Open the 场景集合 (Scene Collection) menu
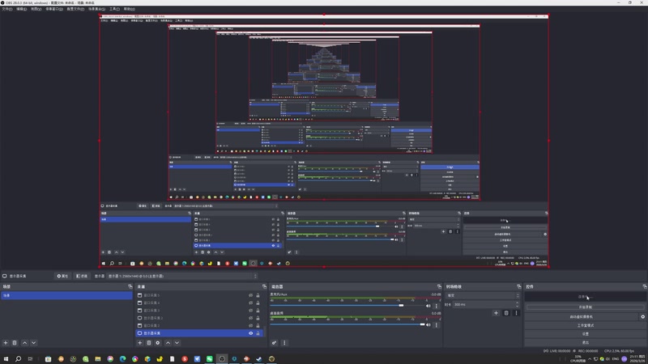Image resolution: width=648 pixels, height=364 pixels. 96,9
